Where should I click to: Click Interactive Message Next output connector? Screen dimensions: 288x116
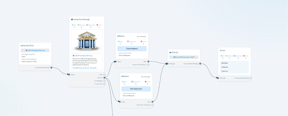(x=104, y=74)
